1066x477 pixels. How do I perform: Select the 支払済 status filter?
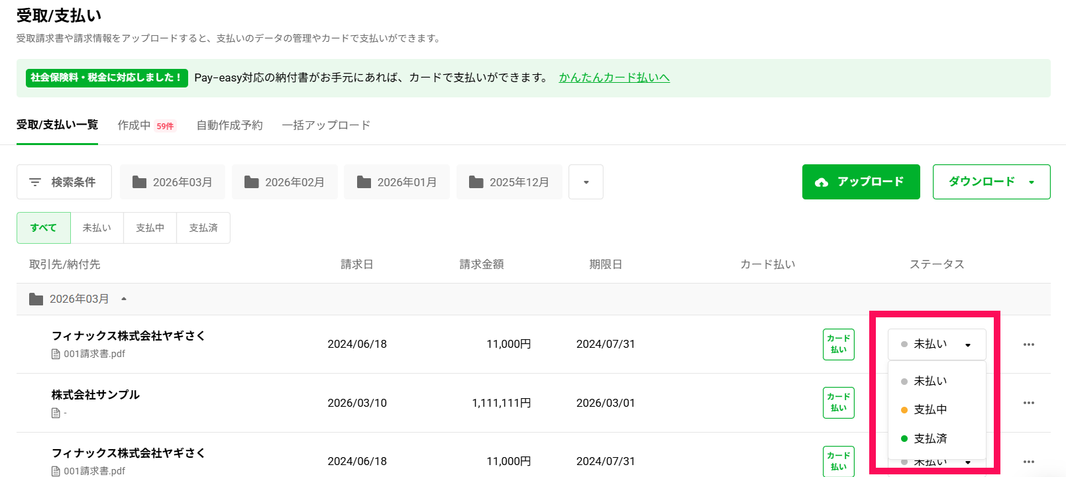[203, 228]
